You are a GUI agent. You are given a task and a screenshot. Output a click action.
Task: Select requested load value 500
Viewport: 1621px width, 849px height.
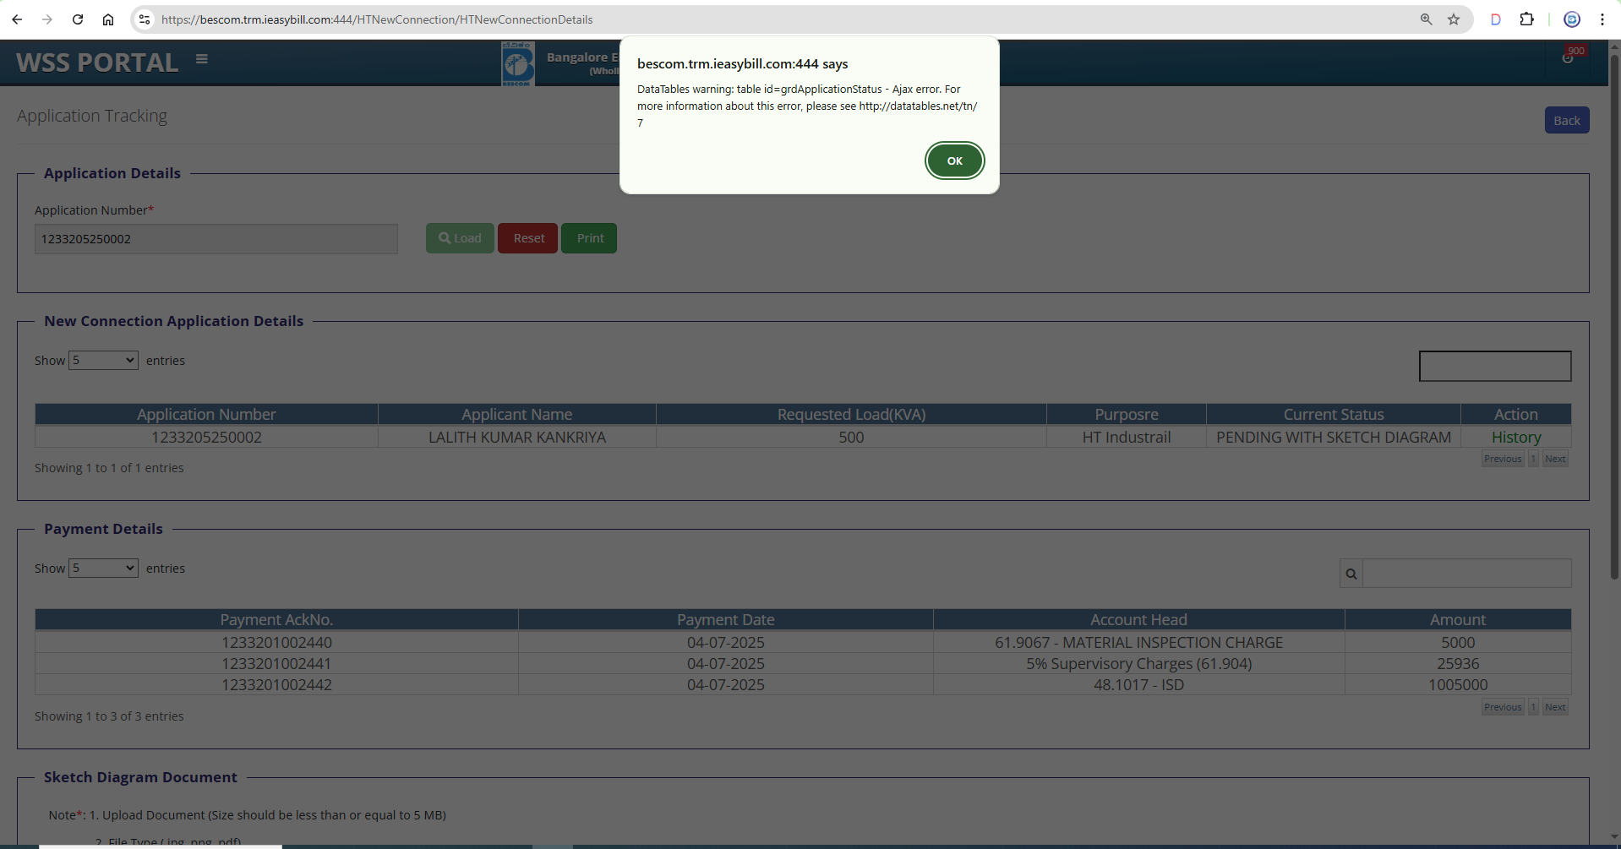click(x=851, y=438)
